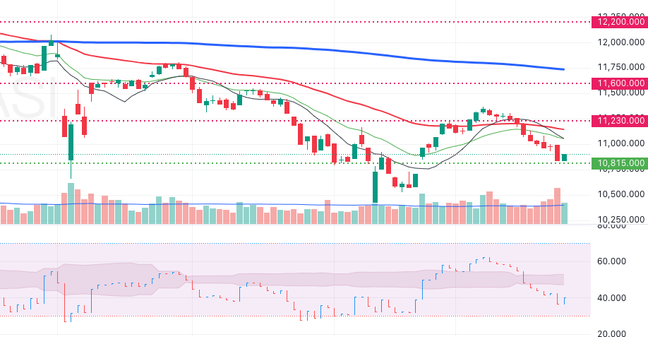The height and width of the screenshot is (337, 648).
Task: Select the blue volume average line
Action: [212, 205]
